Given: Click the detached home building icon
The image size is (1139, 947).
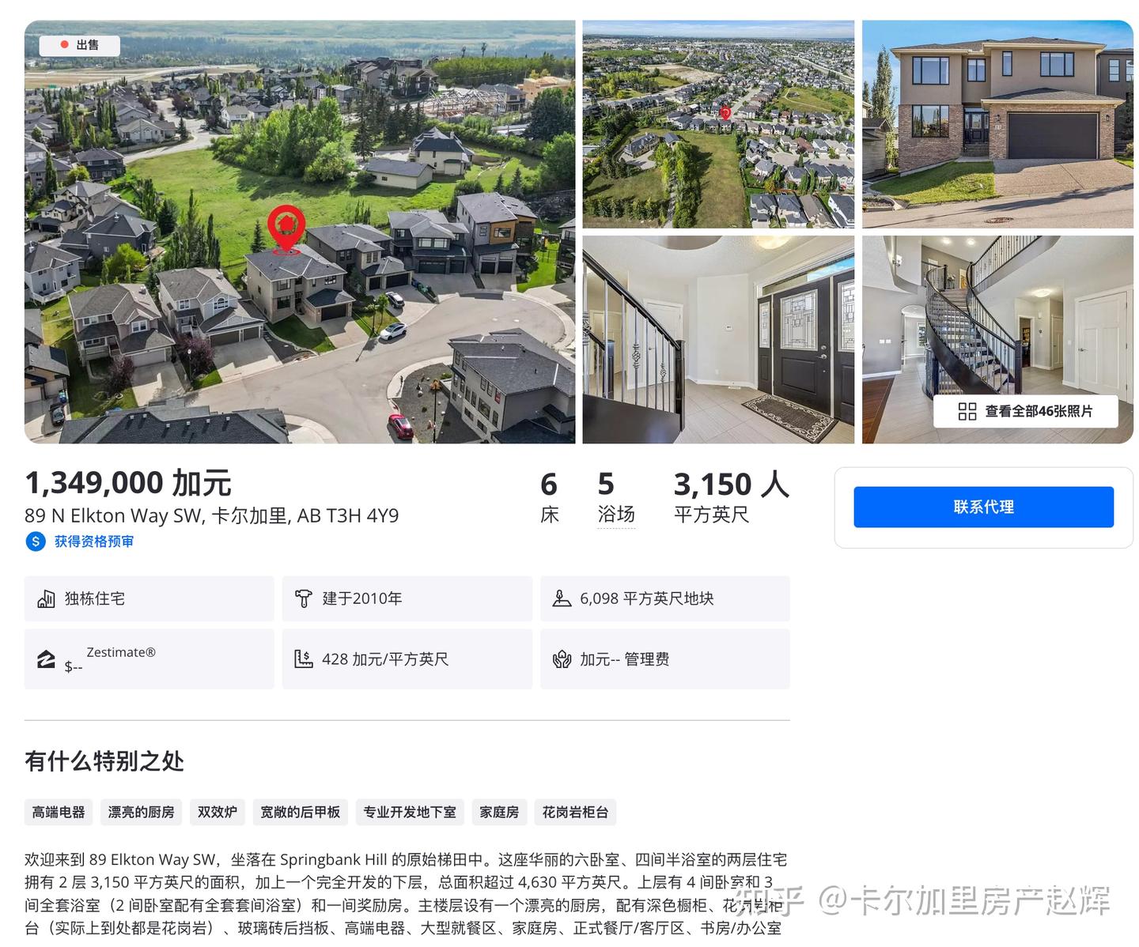Looking at the screenshot, I should pos(46,598).
